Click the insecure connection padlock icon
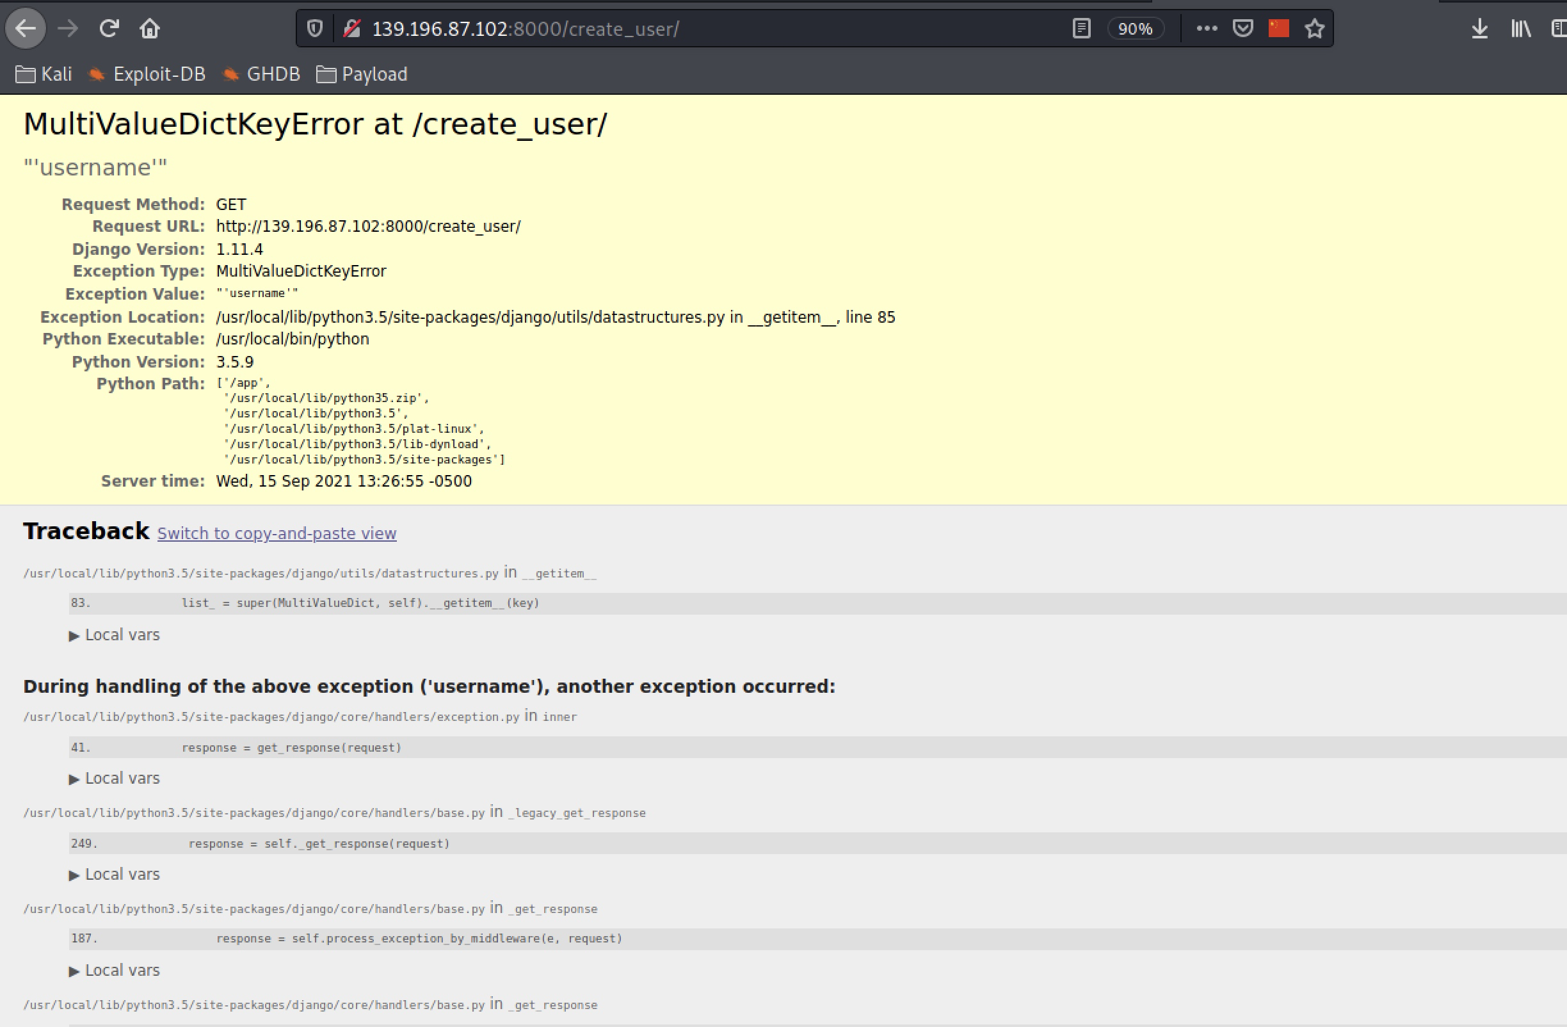This screenshot has width=1567, height=1027. point(352,28)
